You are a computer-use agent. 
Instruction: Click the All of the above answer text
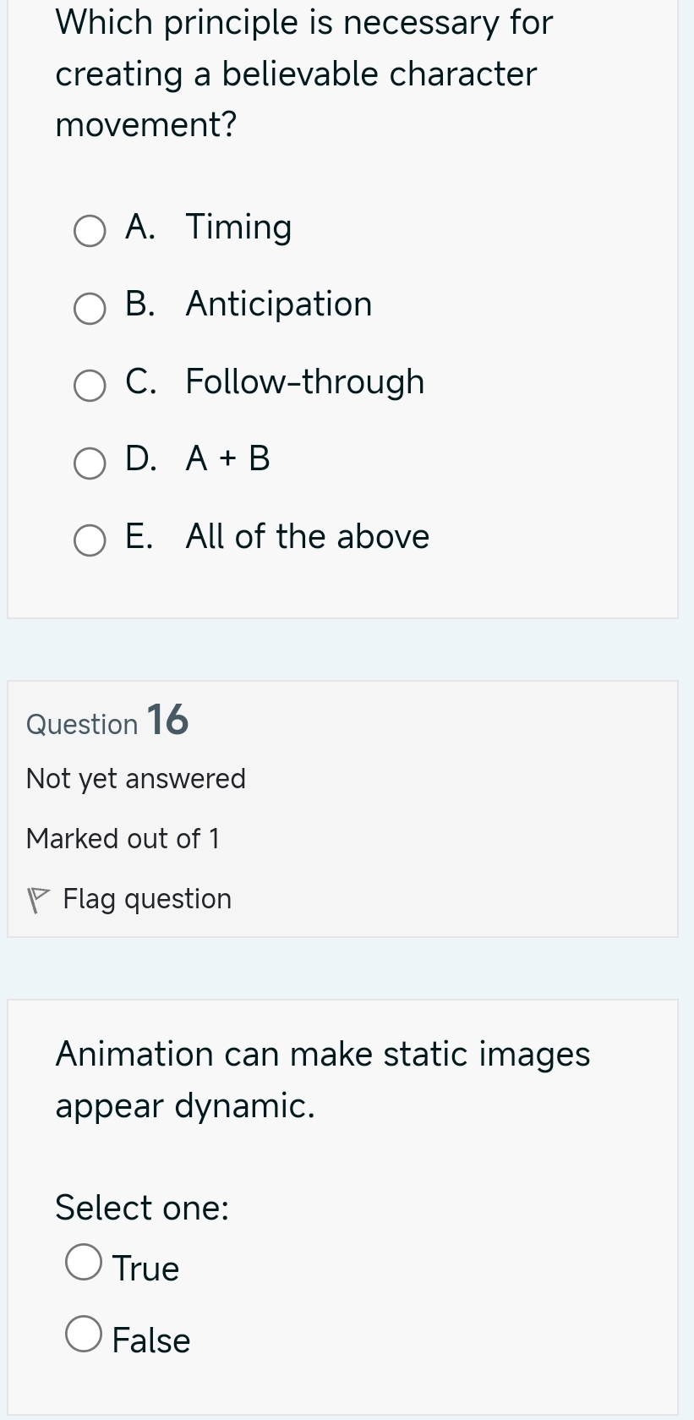tap(306, 536)
